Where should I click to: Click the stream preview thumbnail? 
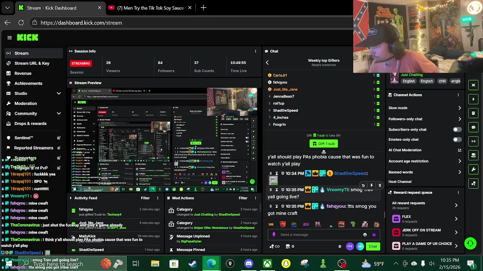pyautogui.click(x=165, y=140)
